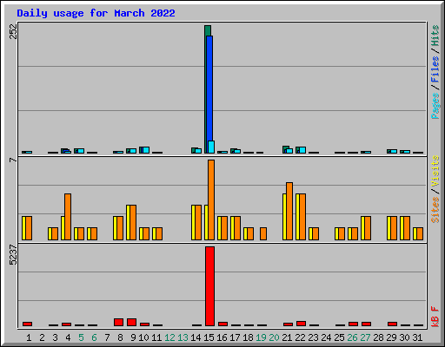445x347 pixels.
Task: Click the '7' visits axis value
Action: 13,160
